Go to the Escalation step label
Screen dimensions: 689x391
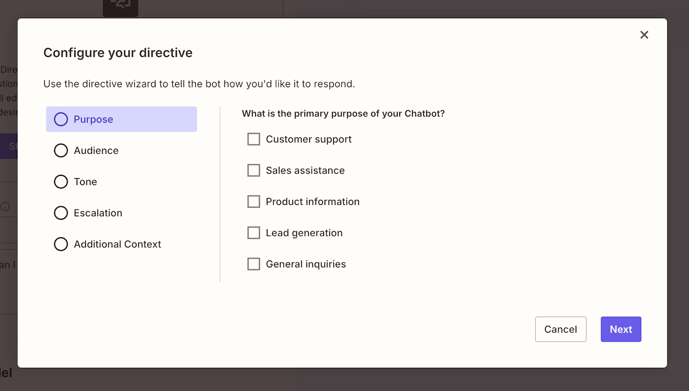tap(98, 213)
